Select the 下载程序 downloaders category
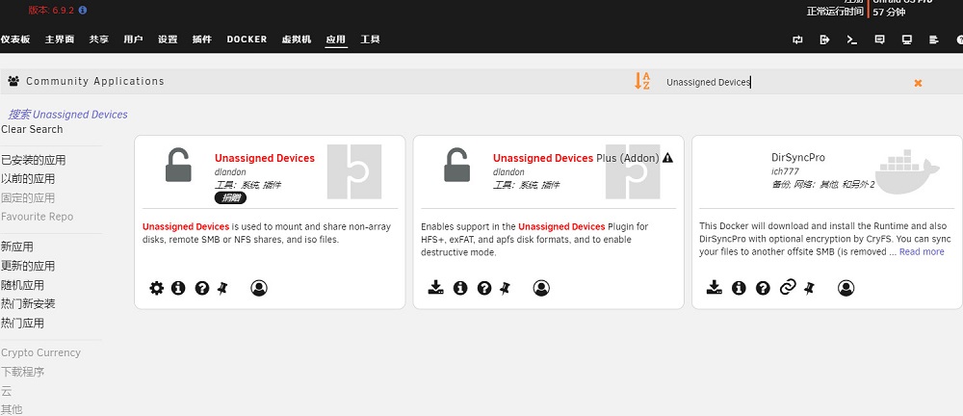Viewport: 963px width, 416px height. tap(22, 372)
